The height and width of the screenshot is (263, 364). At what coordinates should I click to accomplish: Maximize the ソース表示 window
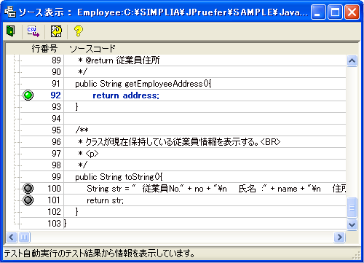(x=335, y=12)
